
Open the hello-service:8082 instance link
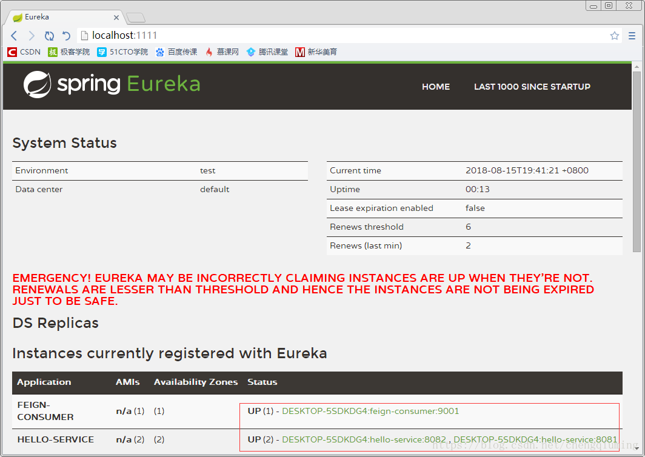click(x=364, y=439)
